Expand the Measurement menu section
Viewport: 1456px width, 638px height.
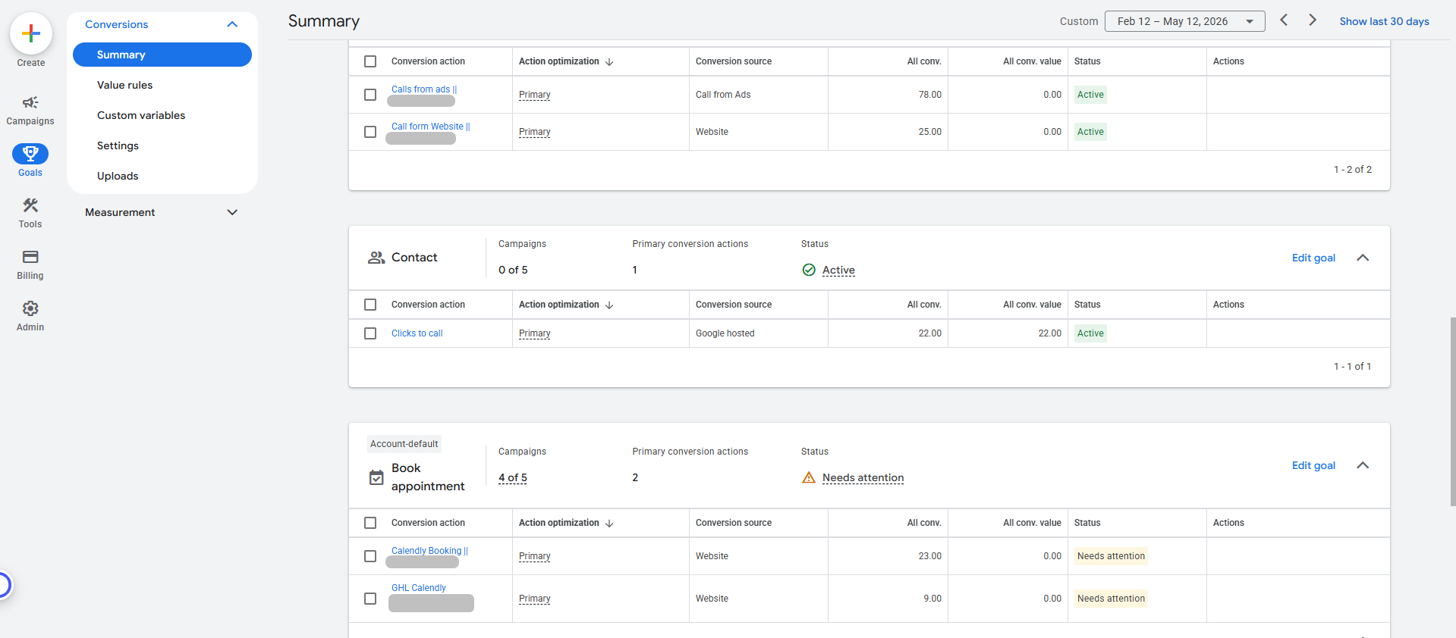point(232,212)
